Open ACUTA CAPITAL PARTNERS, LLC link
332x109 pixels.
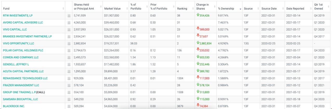pyautogui.click(x=23, y=71)
